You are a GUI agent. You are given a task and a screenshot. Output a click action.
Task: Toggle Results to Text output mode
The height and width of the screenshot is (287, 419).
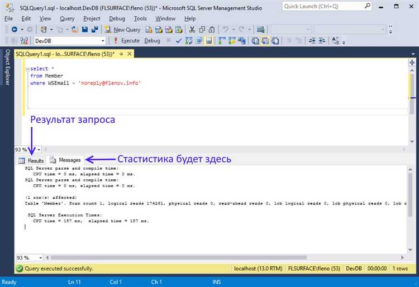pyautogui.click(x=255, y=41)
